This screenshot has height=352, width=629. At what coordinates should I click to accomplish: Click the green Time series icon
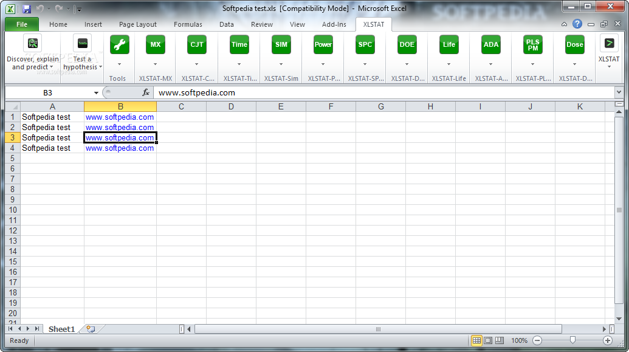pyautogui.click(x=239, y=44)
